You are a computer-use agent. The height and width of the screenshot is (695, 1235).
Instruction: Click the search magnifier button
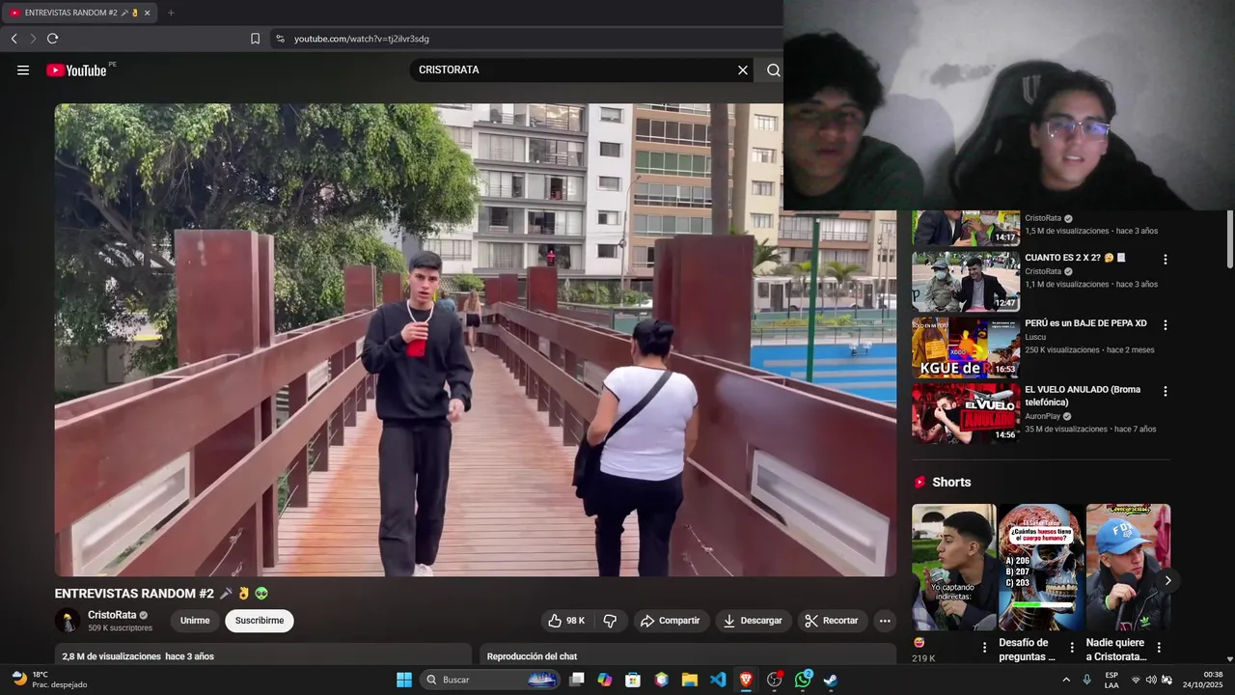(x=774, y=69)
